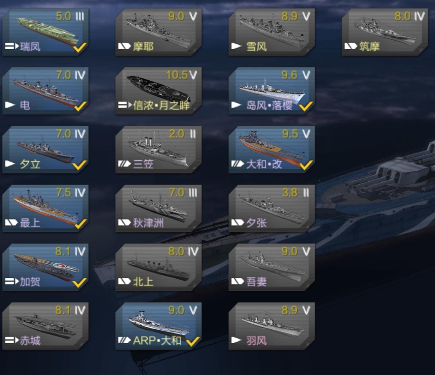Click the cruiser class icon next to 摩耶
This screenshot has height=375, width=435.
pyautogui.click(x=124, y=46)
